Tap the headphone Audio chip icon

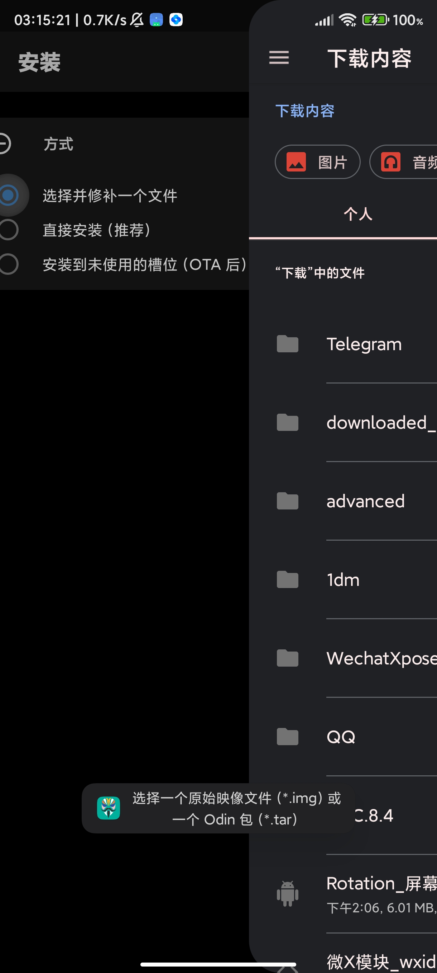(390, 162)
